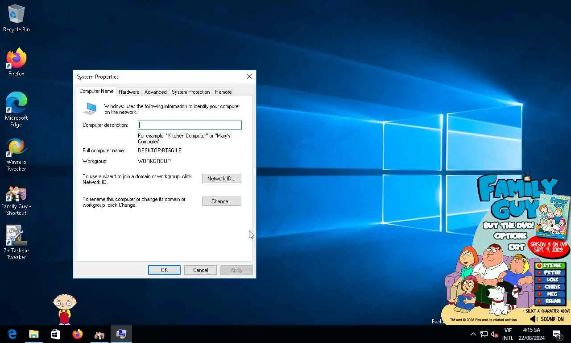This screenshot has width=571, height=343.
Task: Click Cancel in System Properties
Action: 200,270
